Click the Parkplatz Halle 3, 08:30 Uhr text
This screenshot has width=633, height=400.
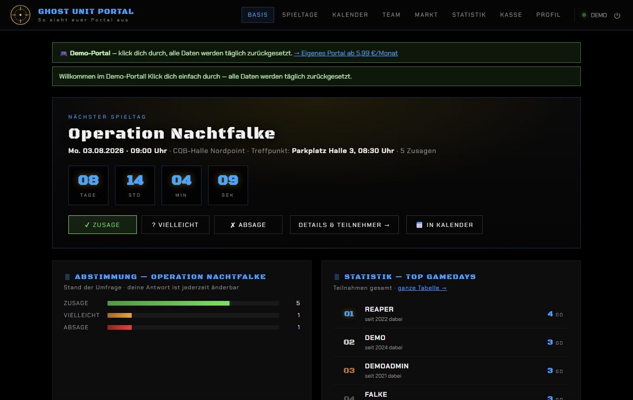[343, 151]
